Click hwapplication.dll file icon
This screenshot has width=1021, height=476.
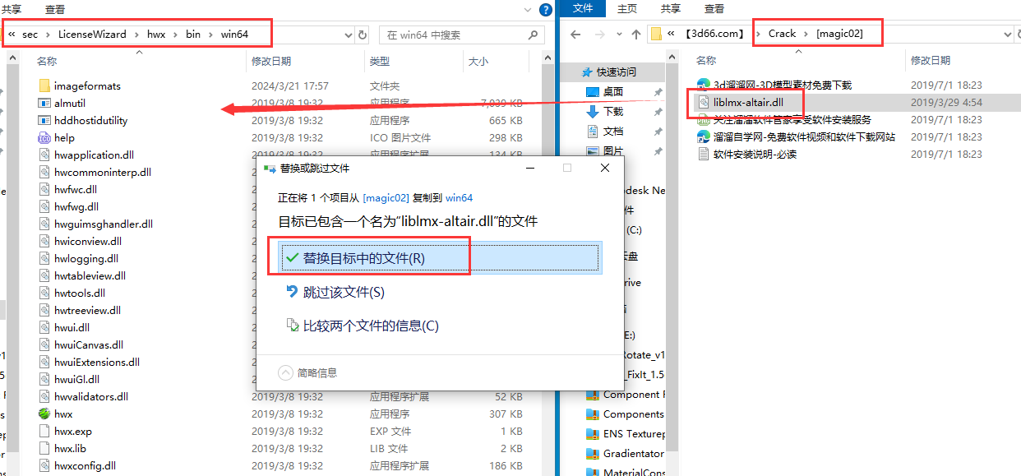[x=44, y=155]
